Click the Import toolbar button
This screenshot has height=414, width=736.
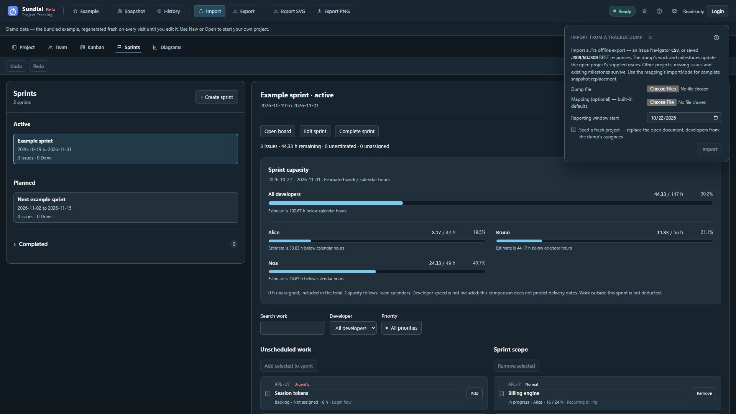click(x=210, y=11)
